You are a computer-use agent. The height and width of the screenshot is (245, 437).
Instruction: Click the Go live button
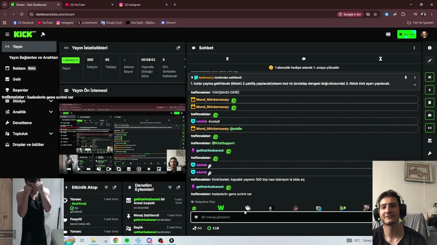pos(407,34)
